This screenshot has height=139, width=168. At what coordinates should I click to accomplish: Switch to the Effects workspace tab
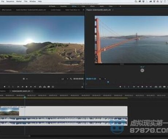point(92,6)
